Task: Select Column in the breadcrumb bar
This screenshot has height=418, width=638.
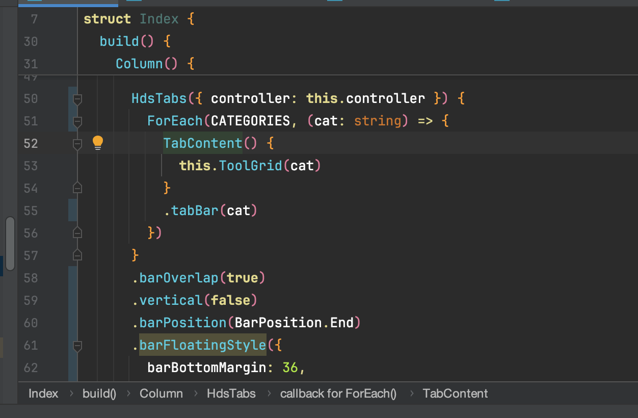Action: pyautogui.click(x=161, y=394)
